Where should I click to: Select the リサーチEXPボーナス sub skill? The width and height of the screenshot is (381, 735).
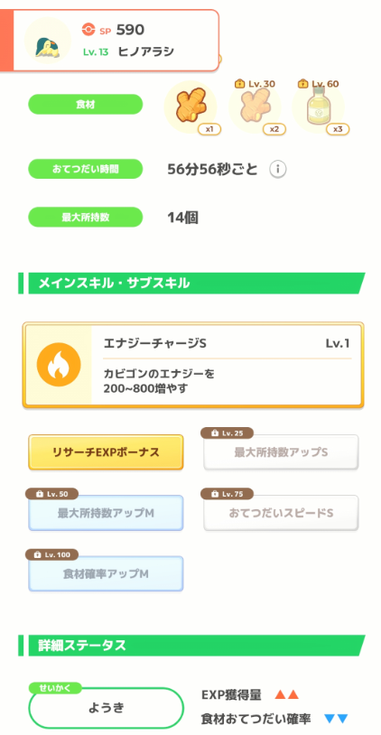tap(106, 452)
